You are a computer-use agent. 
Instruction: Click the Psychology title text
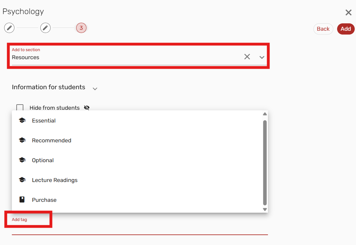point(23,12)
